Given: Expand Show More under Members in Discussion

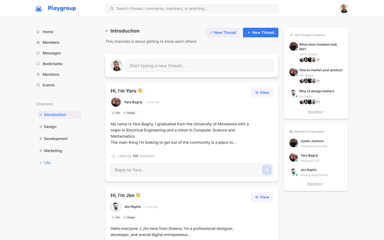Looking at the screenshot, I should [x=316, y=184].
